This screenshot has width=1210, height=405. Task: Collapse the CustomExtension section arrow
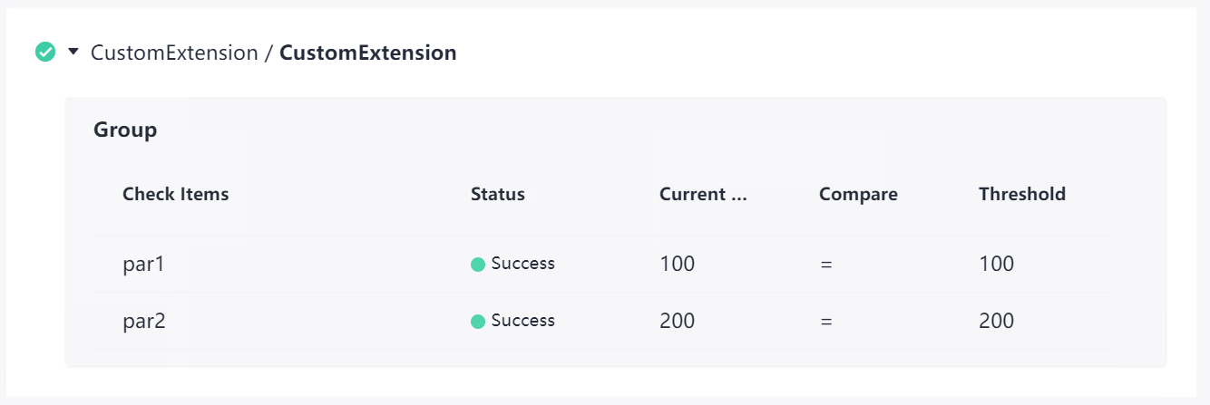click(73, 53)
